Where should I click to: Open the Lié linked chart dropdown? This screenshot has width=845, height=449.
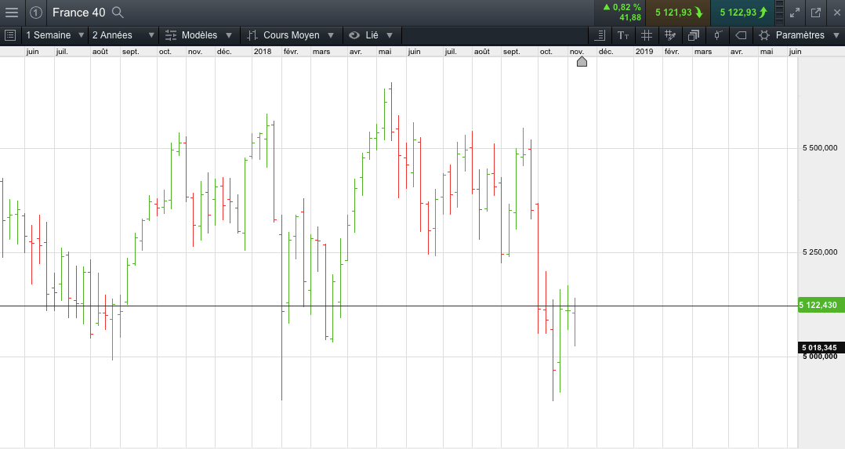(x=371, y=35)
